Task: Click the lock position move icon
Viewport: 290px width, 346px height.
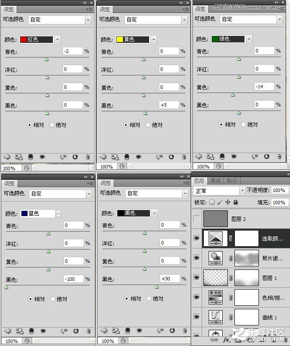Action: click(x=227, y=202)
